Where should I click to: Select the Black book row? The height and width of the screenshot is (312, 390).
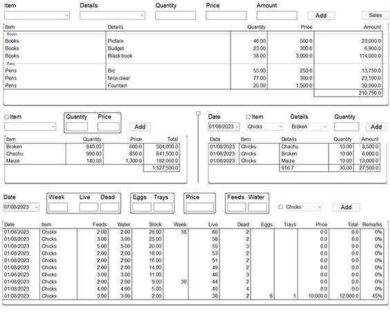(x=193, y=56)
